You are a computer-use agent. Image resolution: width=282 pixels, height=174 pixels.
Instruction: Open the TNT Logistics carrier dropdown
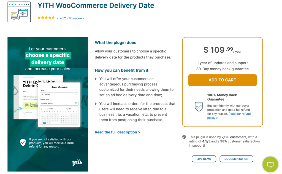click(x=59, y=95)
